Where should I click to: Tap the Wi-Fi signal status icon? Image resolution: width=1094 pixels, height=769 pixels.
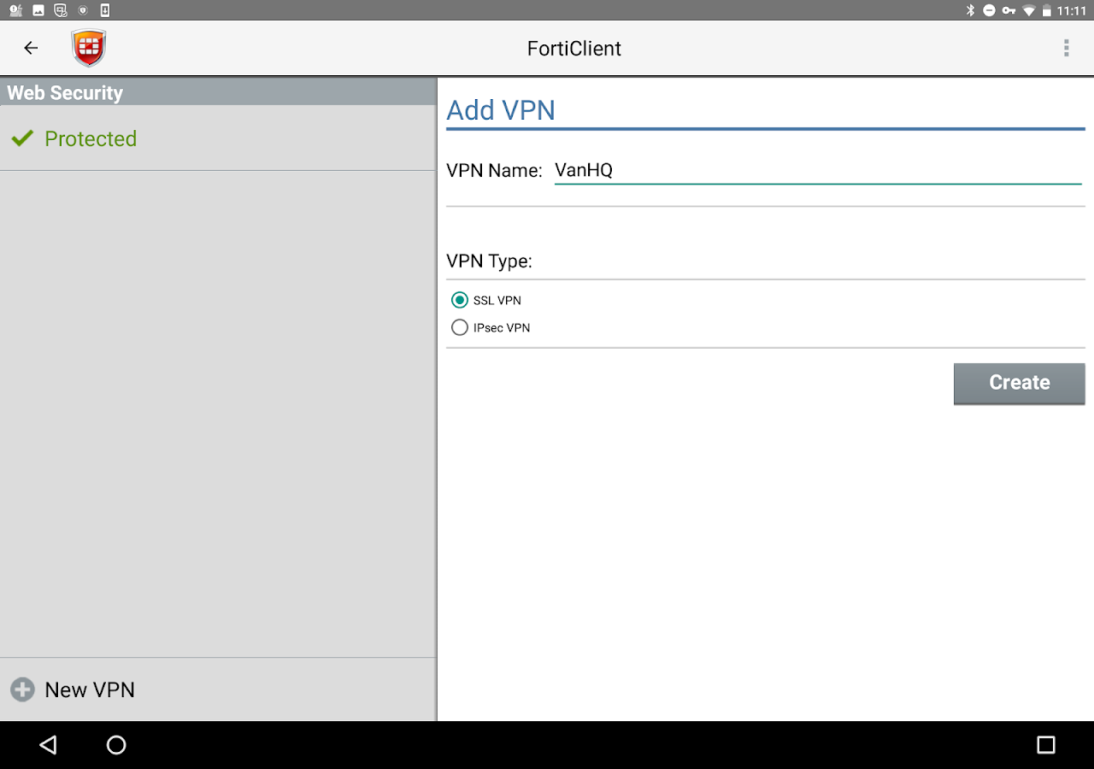[1028, 10]
